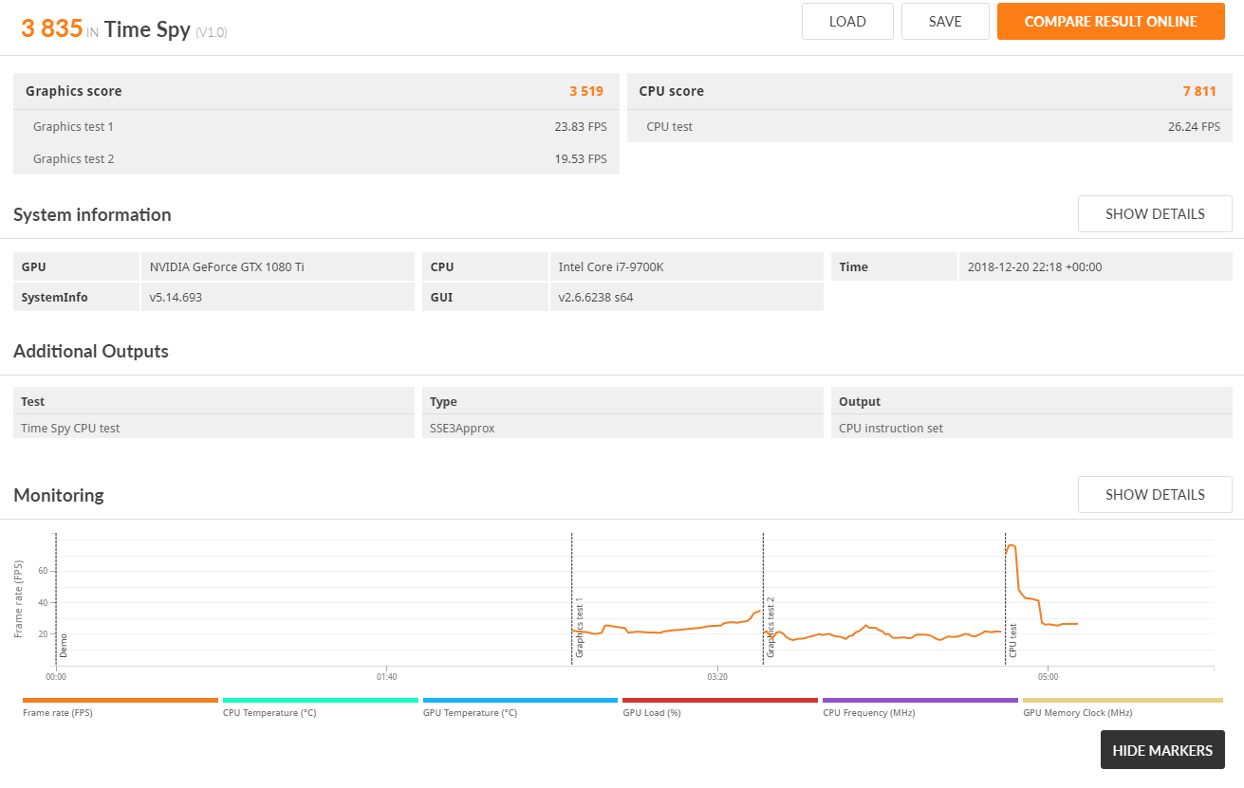
Task: Click the CPU score heading
Action: click(672, 91)
